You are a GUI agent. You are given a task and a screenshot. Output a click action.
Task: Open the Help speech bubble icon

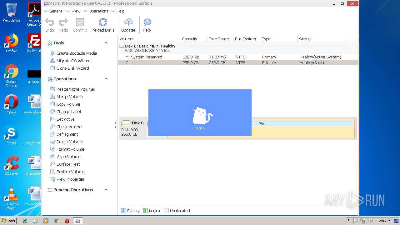point(147,22)
